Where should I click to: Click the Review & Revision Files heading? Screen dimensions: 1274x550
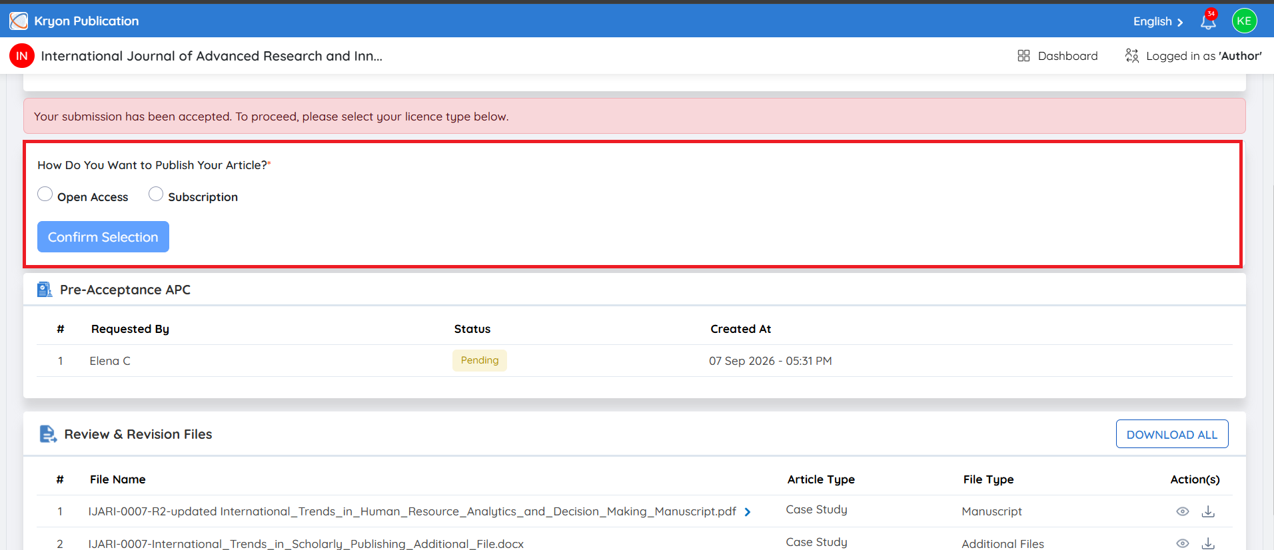[x=138, y=434]
